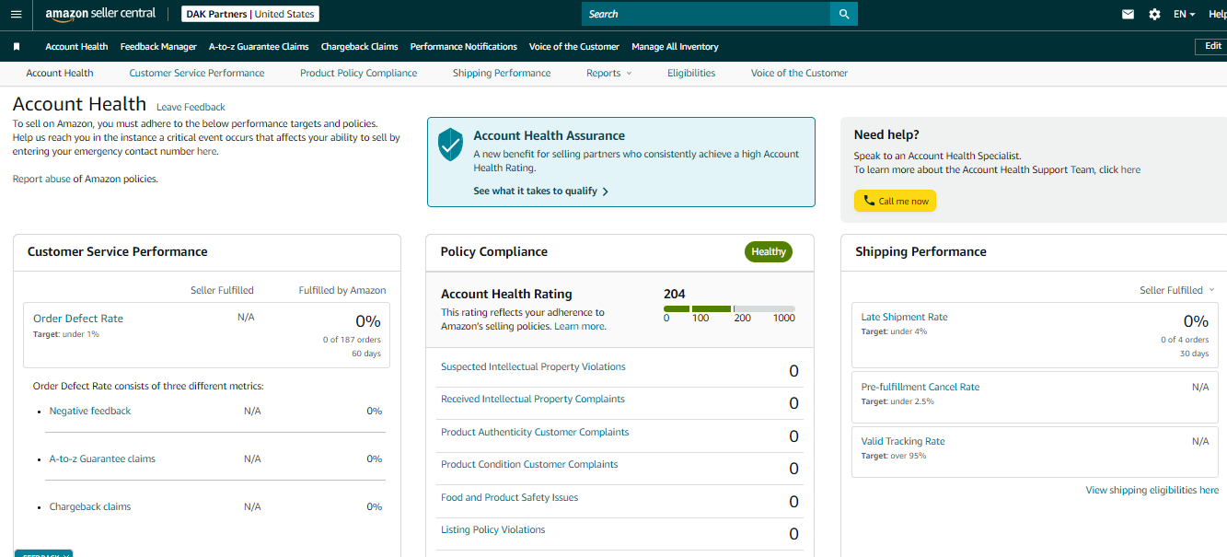
Task: Switch to Shipping Performance tab
Action: [502, 73]
